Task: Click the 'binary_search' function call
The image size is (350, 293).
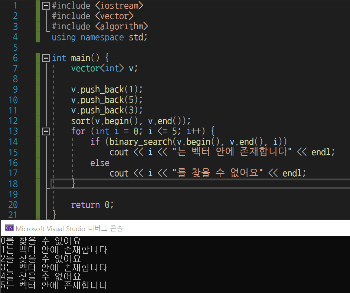Action: click(141, 142)
